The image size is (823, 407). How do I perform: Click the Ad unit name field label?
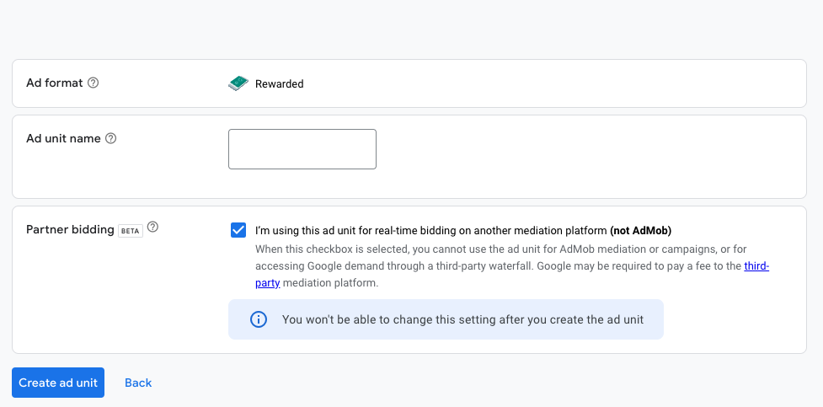63,138
